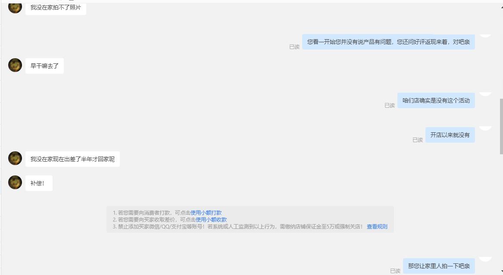Click the buyer avatar beside 我没在家现在出差了半年才回家呢
The width and height of the screenshot is (503, 275).
coord(15,159)
